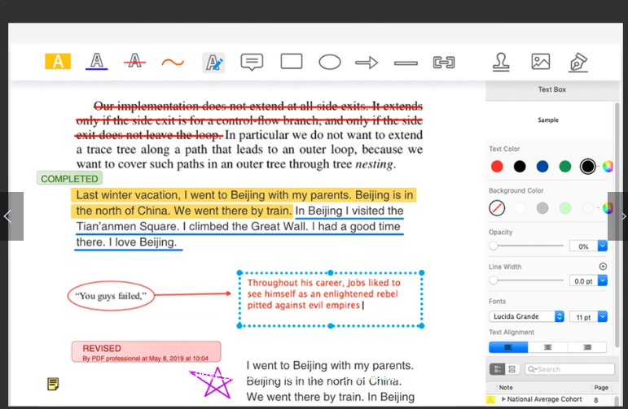Go to next slide with right arrow

(x=618, y=216)
